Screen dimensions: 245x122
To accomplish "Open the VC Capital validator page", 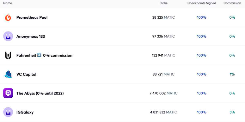I will pos(26,74).
